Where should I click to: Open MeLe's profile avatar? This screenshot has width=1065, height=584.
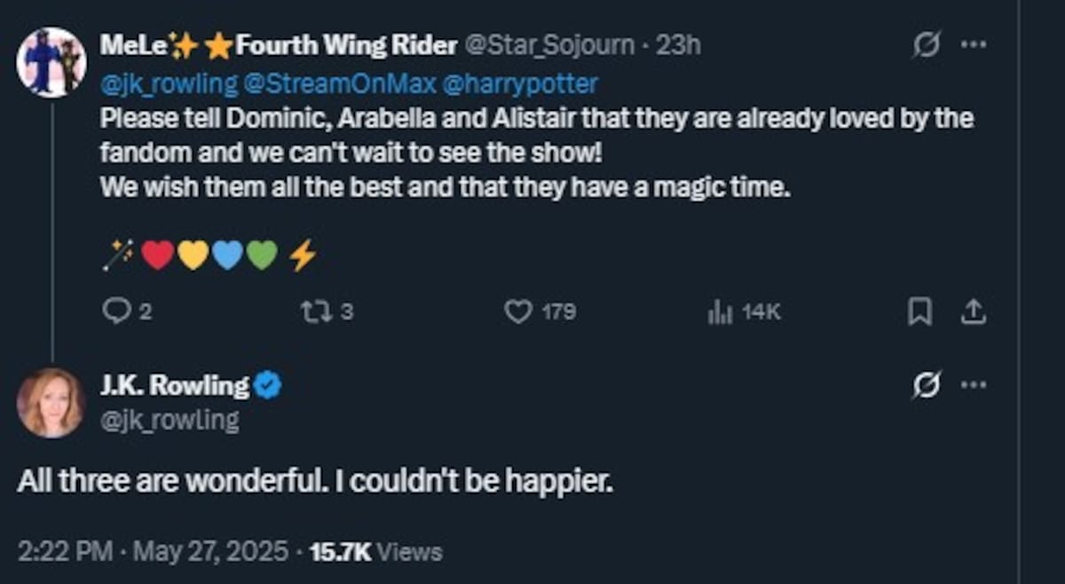tap(51, 61)
